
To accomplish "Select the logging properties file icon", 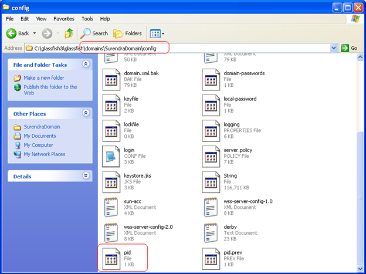I will coord(211,131).
